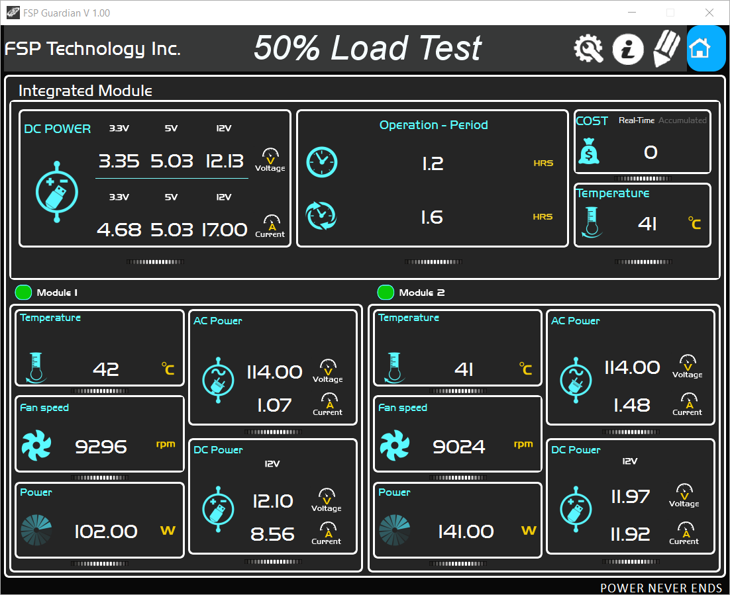Click the Module 1 fan speed icon
This screenshot has width=730, height=595.
(x=36, y=445)
